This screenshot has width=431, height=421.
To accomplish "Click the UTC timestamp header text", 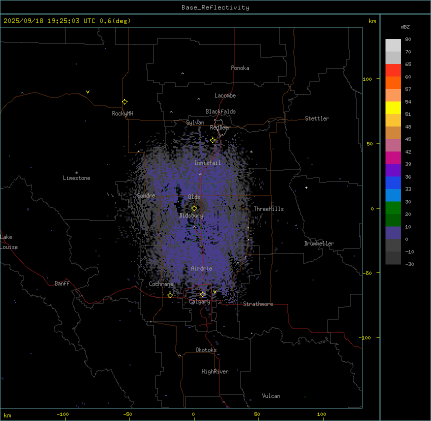I will coord(67,21).
